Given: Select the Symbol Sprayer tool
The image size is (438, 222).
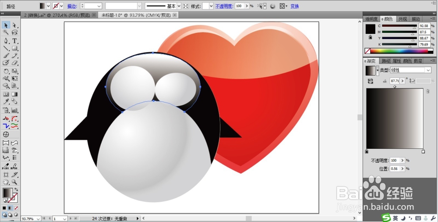Looking at the screenshot, I should click(6, 110).
